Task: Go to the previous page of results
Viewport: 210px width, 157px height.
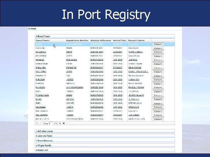Action: 41,123
